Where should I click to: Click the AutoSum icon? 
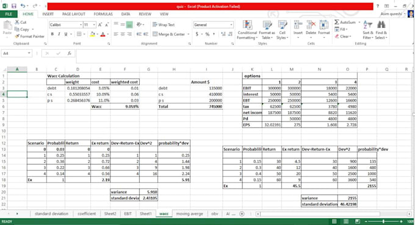(x=337, y=22)
